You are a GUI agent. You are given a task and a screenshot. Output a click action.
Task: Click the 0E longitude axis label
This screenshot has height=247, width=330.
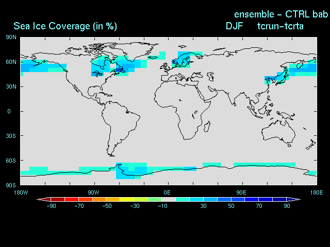point(167,192)
